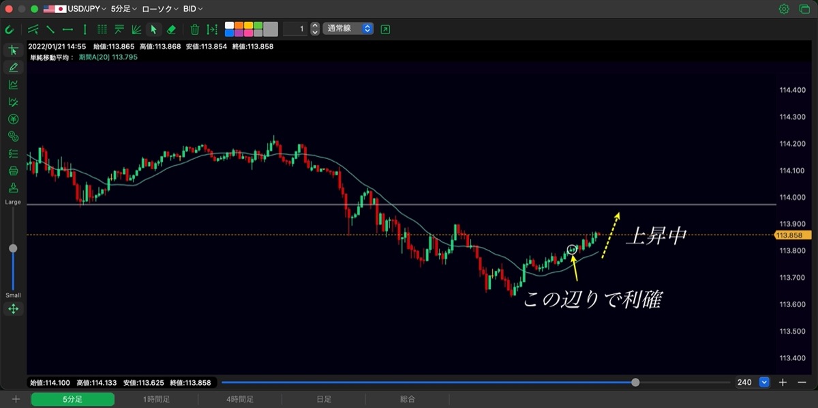Toggle the magnet snap icon
The width and height of the screenshot is (818, 408).
point(9,29)
